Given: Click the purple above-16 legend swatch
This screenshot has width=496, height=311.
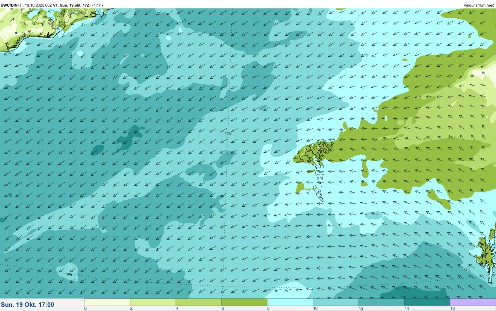Looking at the screenshot, I should [473, 302].
